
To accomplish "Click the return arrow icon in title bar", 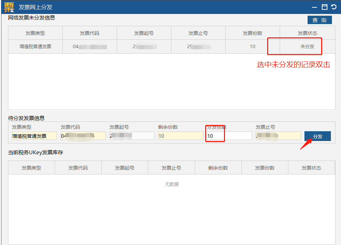I will pos(334,7).
